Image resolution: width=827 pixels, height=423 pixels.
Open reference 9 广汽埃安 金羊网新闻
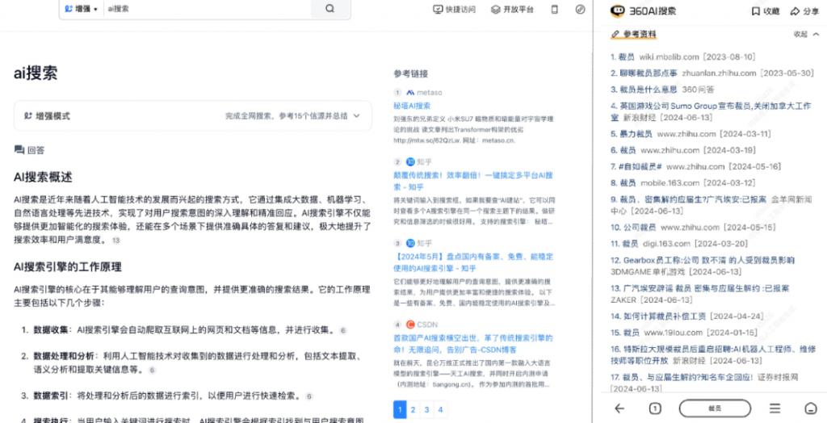711,205
